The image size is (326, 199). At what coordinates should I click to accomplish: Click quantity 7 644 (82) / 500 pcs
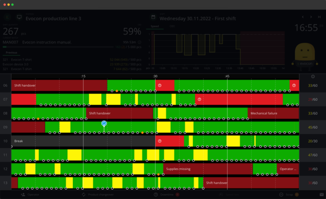127,69
